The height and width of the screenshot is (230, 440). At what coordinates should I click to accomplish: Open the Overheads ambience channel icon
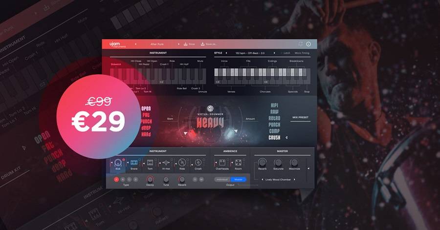[x=223, y=163]
